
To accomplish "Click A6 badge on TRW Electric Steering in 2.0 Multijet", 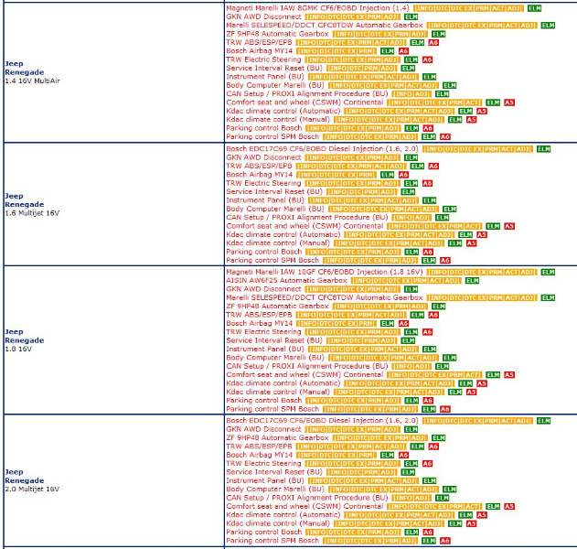I will click(x=427, y=464).
